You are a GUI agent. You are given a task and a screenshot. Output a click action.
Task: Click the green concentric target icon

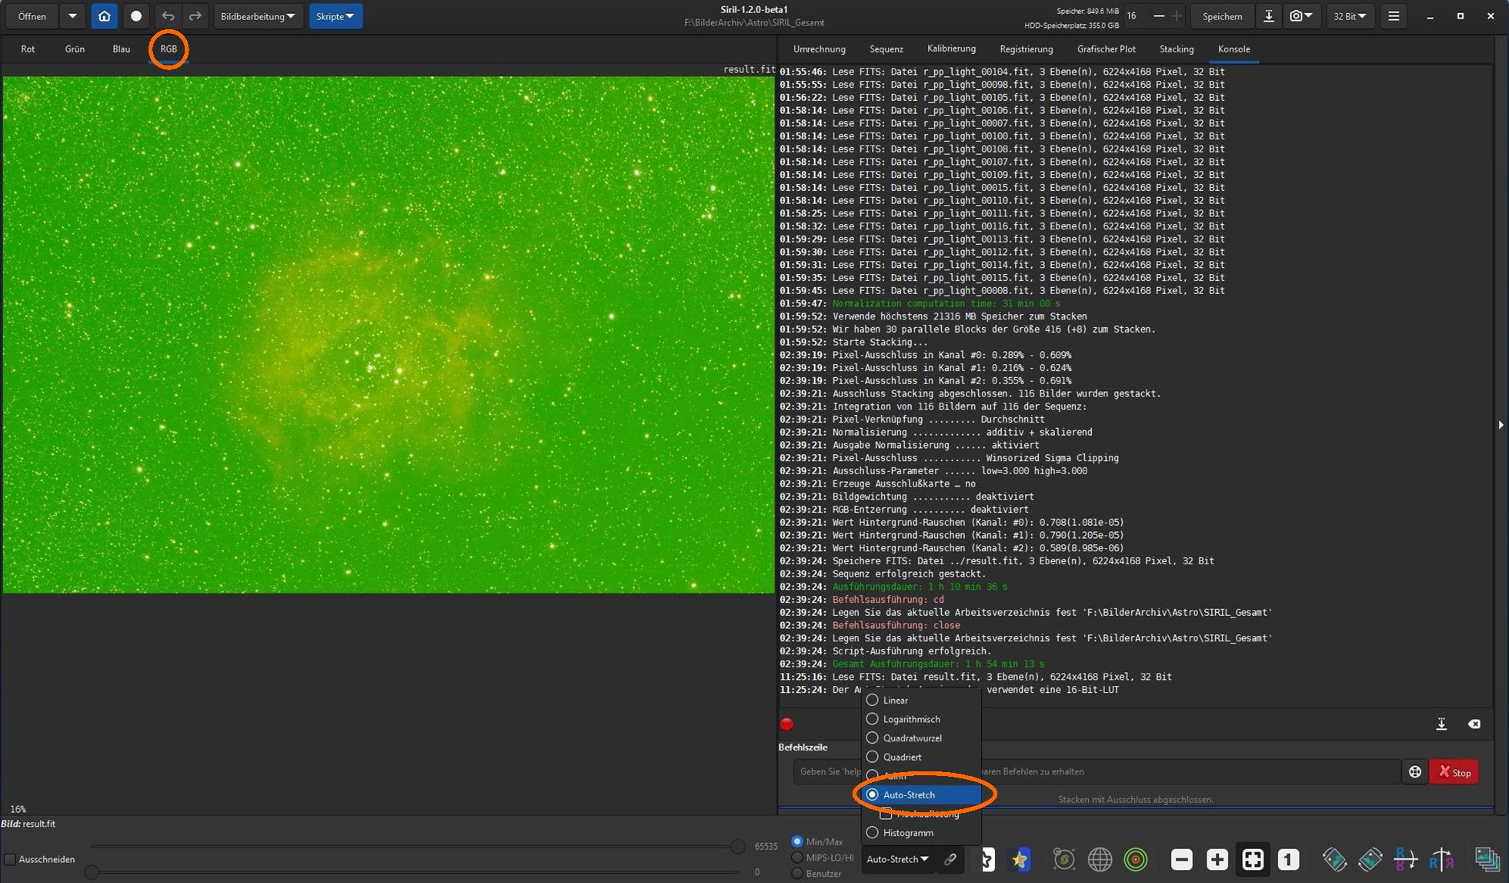coord(1135,859)
